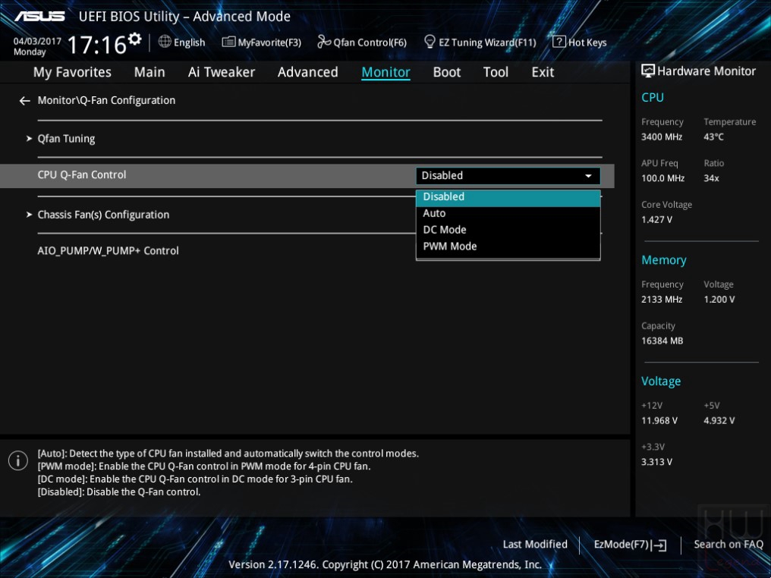Click the Core Voltage value 1.427 V
The image size is (771, 578).
[x=657, y=220]
